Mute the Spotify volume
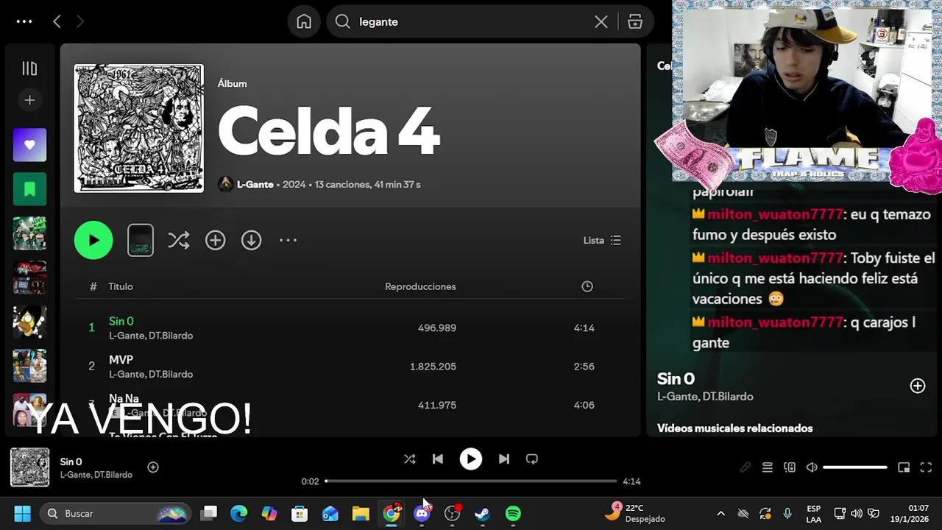The width and height of the screenshot is (942, 530). point(812,467)
